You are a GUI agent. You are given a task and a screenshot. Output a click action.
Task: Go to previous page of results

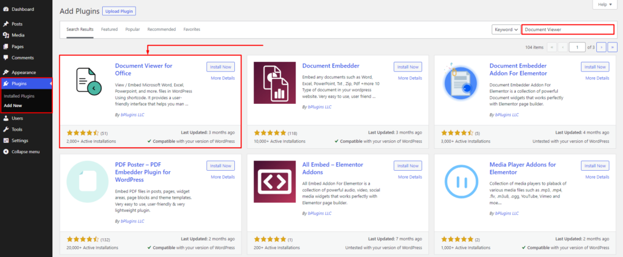point(563,47)
